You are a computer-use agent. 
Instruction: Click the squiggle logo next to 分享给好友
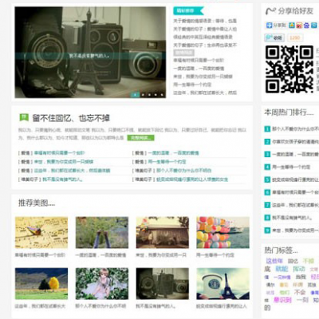click(270, 11)
